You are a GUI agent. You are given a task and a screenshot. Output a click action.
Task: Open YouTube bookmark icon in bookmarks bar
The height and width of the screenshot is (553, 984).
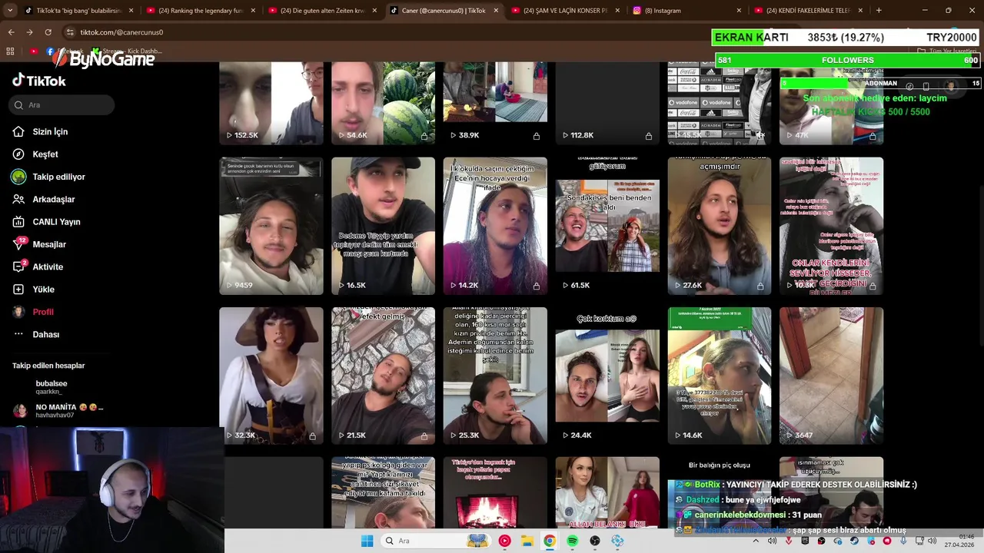click(34, 51)
